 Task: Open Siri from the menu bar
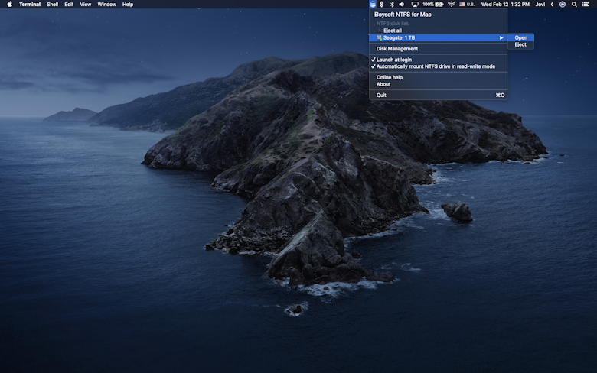coord(563,4)
